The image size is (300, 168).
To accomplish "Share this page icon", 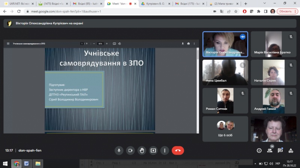I will pyautogui.click(x=229, y=12).
